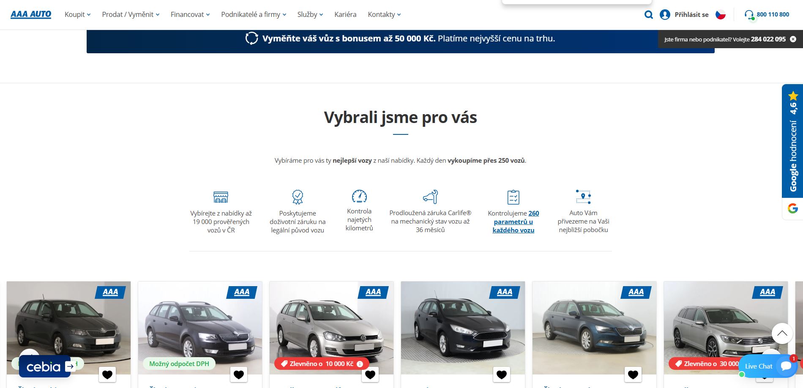Click the checklist clipboard icon

[x=513, y=197]
